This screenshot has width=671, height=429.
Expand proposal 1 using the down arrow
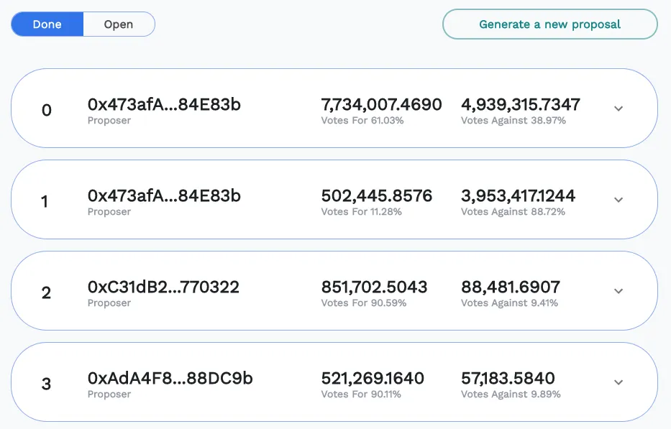[618, 200]
